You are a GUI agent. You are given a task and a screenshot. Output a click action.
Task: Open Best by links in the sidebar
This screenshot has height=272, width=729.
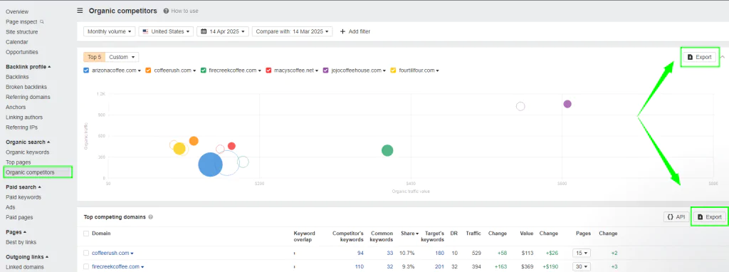[21, 242]
